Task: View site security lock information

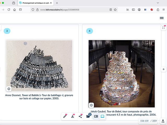Action: coord(37,10)
